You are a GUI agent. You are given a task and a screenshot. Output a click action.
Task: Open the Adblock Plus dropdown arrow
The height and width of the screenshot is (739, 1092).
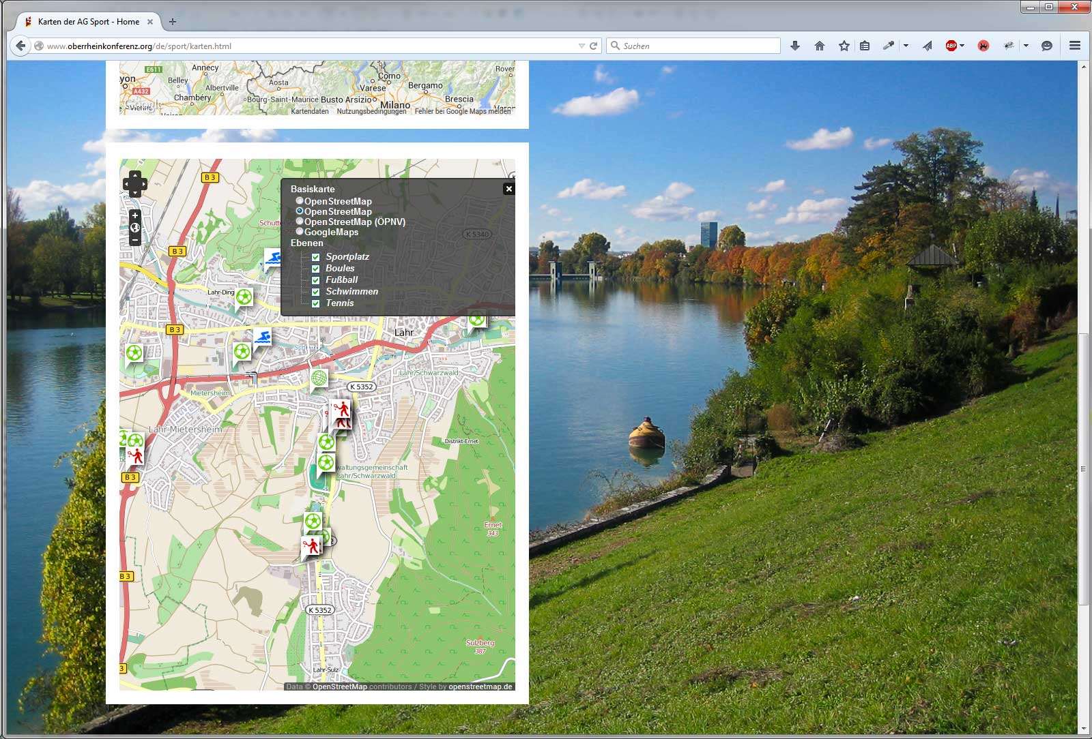click(962, 46)
